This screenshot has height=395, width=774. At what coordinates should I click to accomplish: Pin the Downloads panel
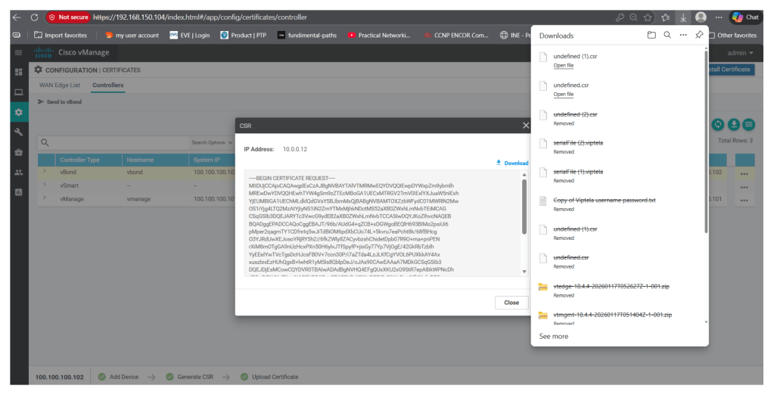point(699,36)
